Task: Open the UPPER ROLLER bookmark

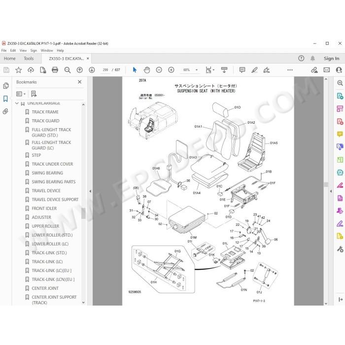Action: (45, 226)
